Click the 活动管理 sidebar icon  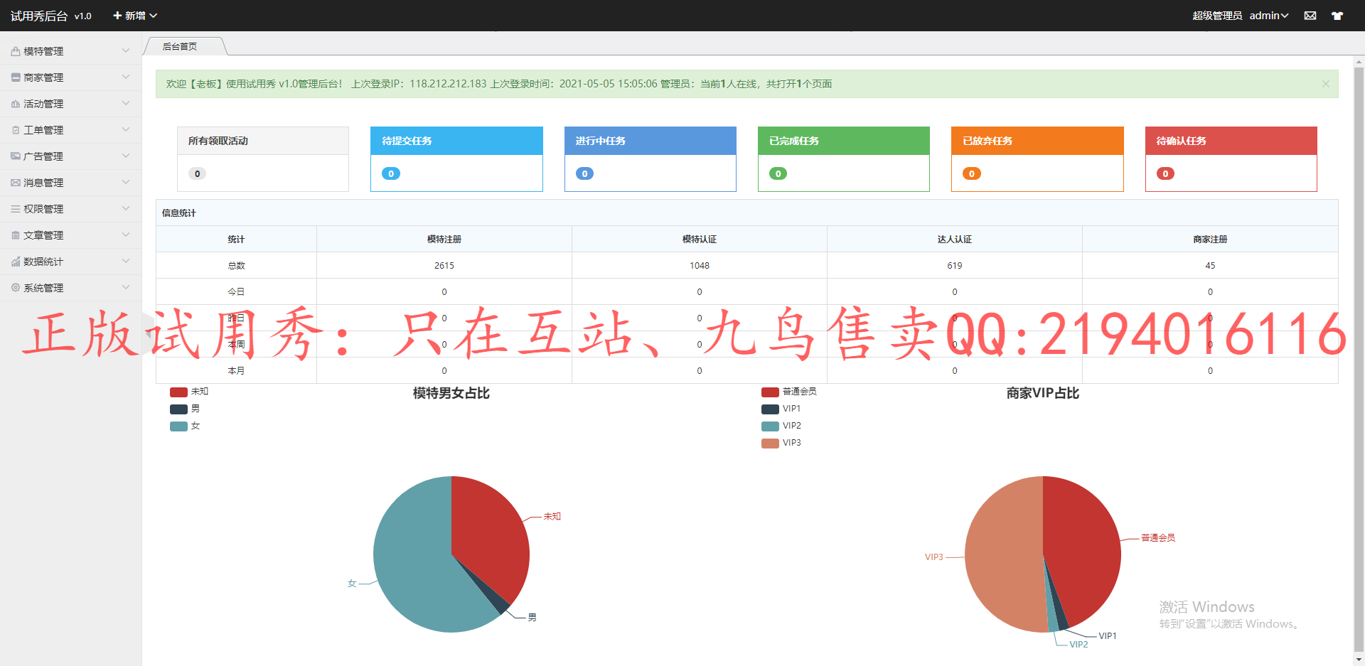(x=16, y=104)
